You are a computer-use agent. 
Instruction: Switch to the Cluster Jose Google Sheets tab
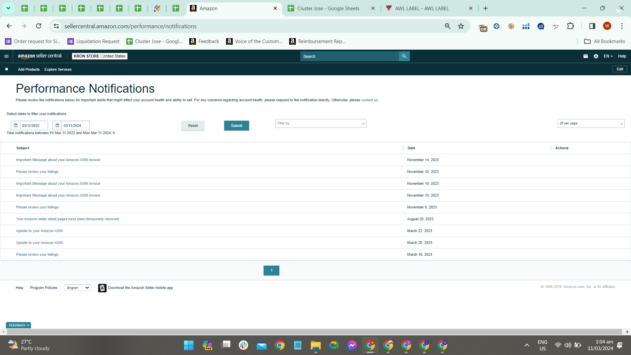coord(331,8)
